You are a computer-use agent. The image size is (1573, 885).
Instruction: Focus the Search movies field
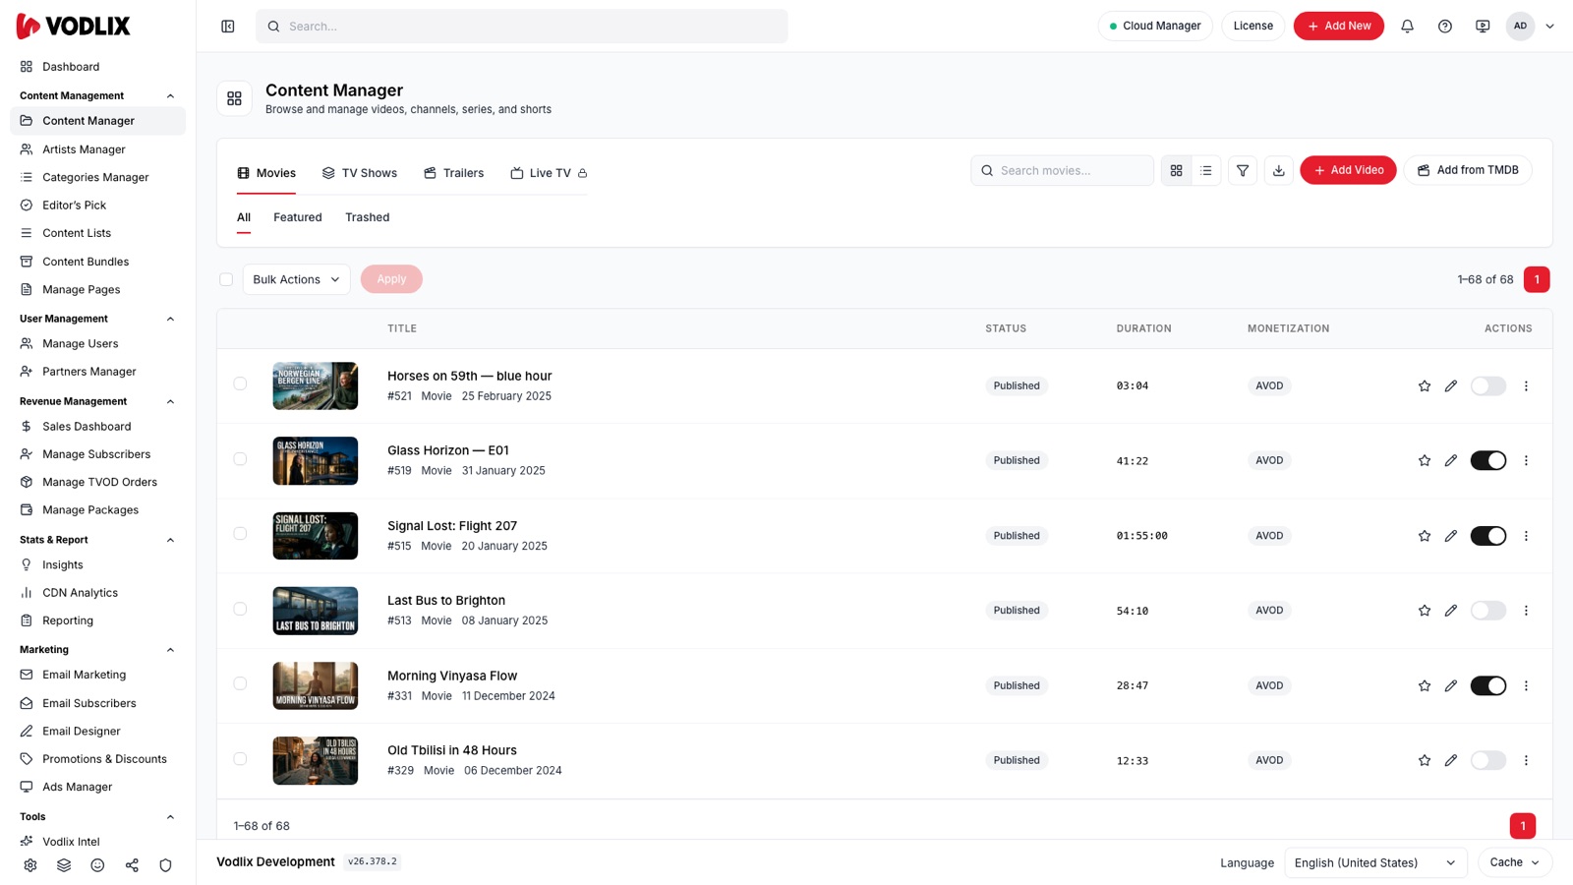[x=1062, y=171]
